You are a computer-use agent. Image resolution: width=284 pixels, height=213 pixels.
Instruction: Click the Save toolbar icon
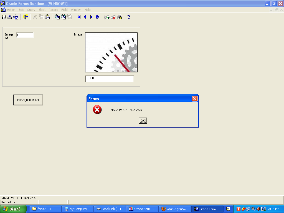4,17
